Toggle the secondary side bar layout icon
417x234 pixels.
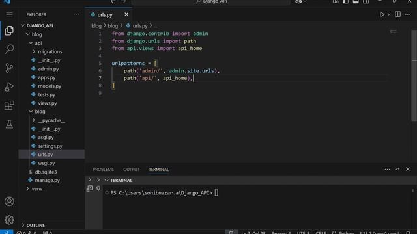(x=366, y=1)
